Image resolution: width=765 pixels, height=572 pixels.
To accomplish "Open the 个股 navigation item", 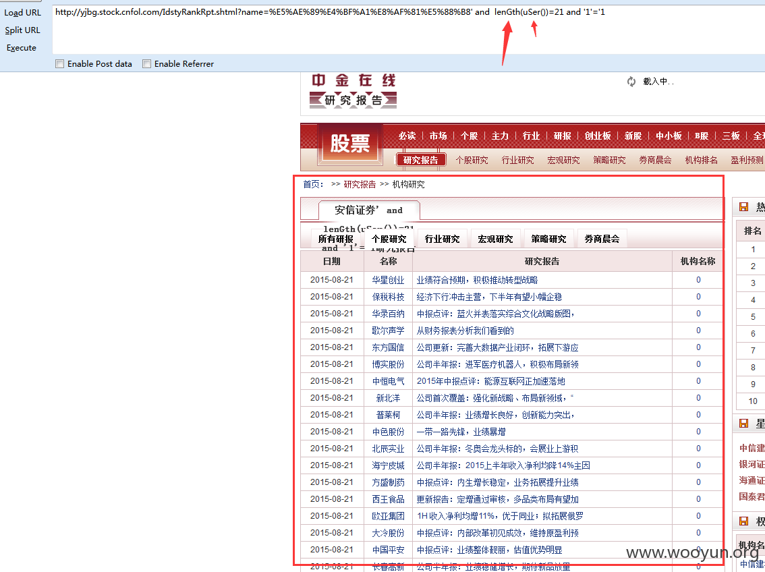I will pos(469,136).
